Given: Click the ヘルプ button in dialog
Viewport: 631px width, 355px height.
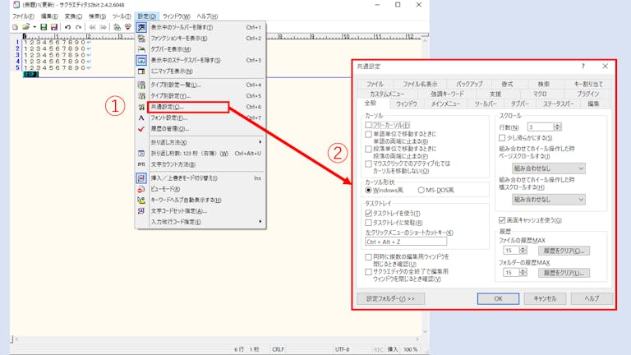Looking at the screenshot, I should 592,298.
